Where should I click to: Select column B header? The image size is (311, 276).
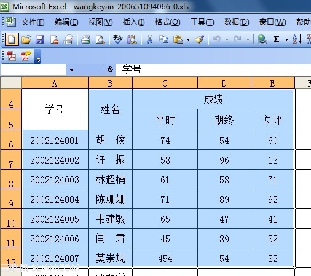tap(110, 83)
